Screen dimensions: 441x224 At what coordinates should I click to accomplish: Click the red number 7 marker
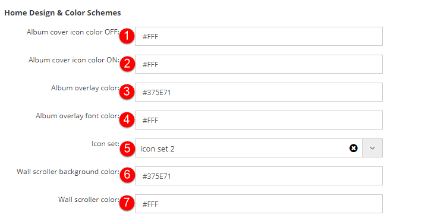pyautogui.click(x=127, y=203)
